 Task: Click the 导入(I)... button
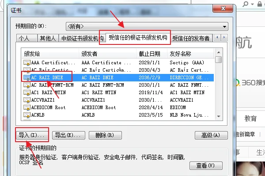pyautogui.click(x=32, y=135)
